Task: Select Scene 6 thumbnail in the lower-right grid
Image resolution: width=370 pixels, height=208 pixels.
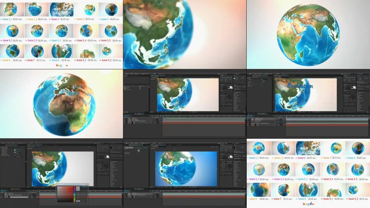Action: (x=259, y=190)
